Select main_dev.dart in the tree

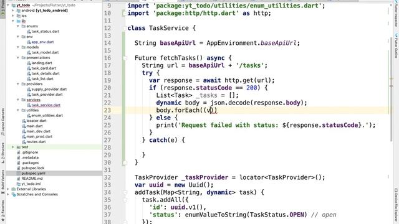point(38,131)
